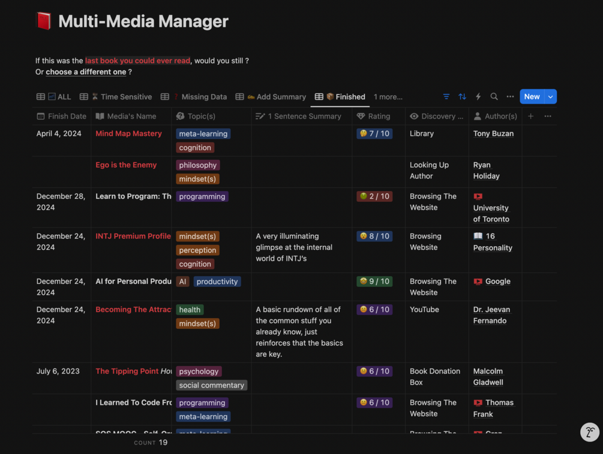Click the COUNT 19 footer value
Viewport: 603px width, 454px height.
click(x=151, y=443)
